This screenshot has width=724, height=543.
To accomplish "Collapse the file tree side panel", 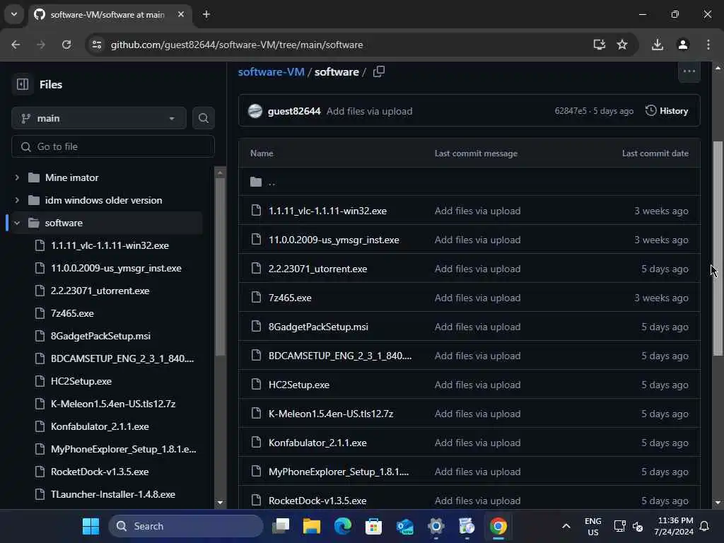I will click(x=22, y=85).
